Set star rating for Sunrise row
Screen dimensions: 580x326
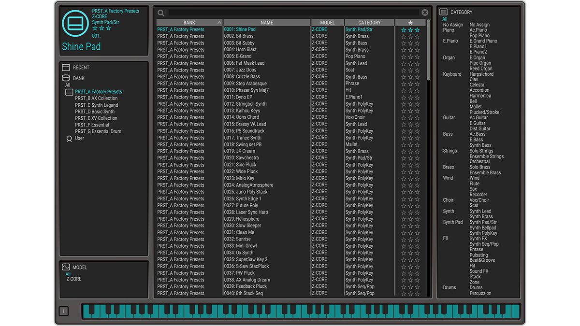(410, 239)
